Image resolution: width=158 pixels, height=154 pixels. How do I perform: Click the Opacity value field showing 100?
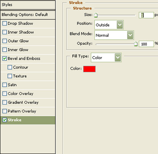(x=146, y=44)
